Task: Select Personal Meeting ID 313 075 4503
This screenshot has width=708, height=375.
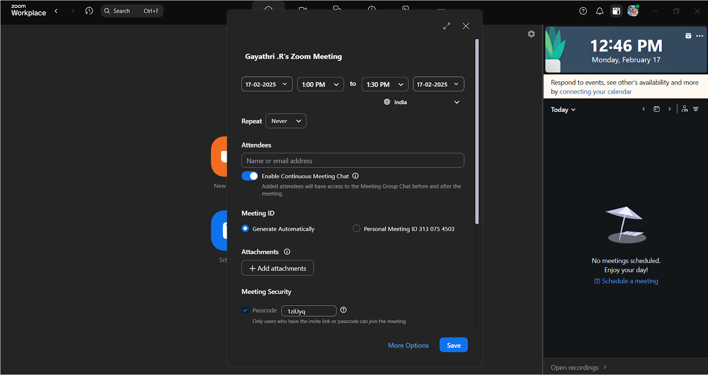Action: [357, 229]
